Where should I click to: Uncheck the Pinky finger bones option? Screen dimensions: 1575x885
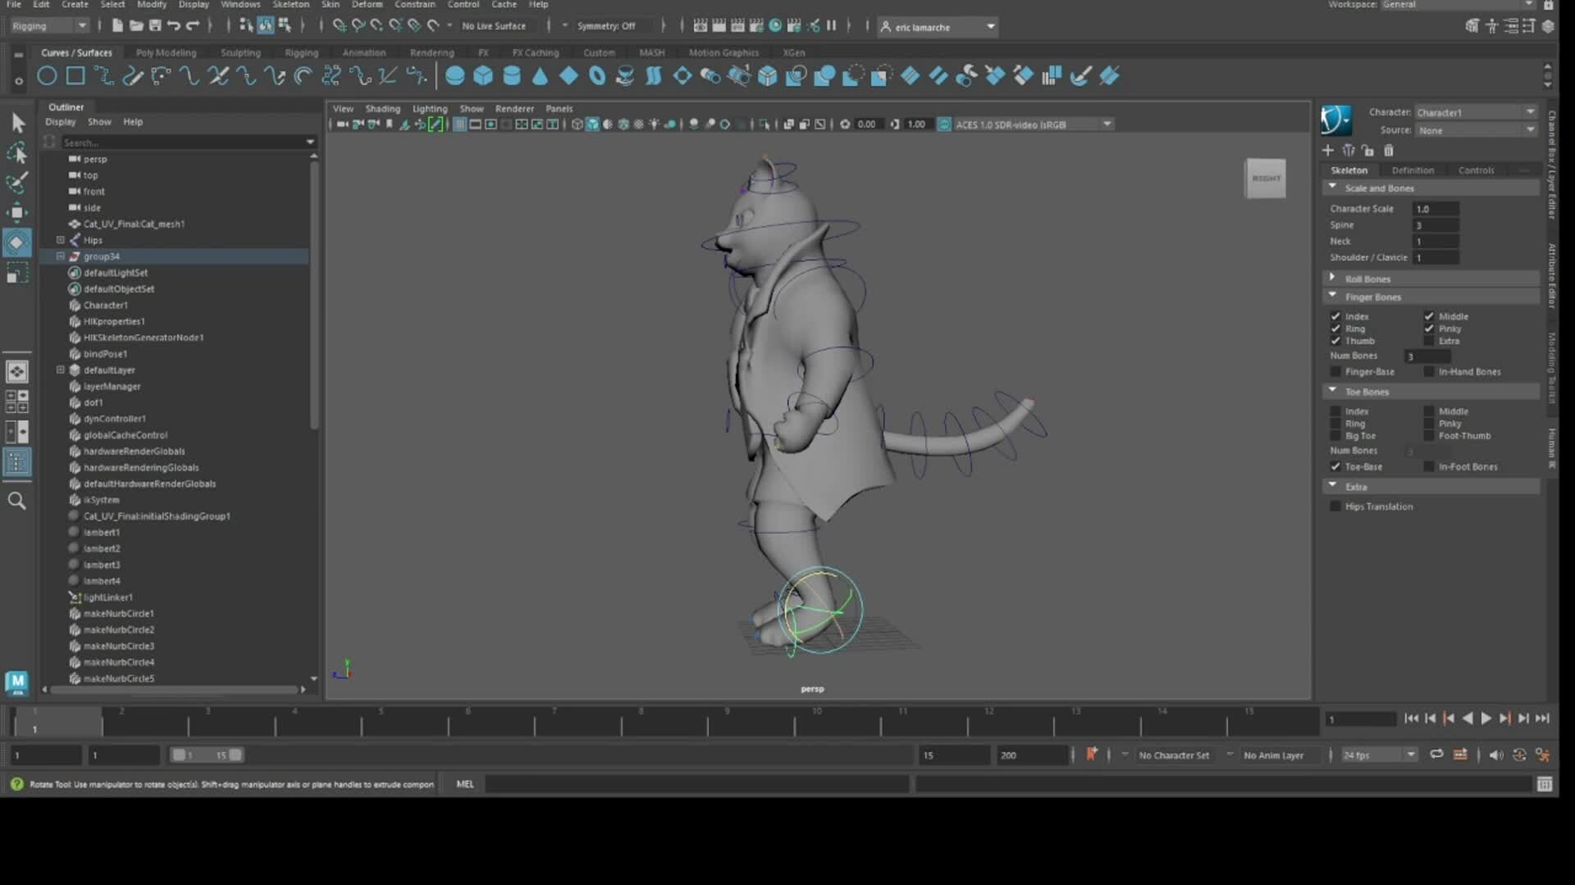point(1428,328)
